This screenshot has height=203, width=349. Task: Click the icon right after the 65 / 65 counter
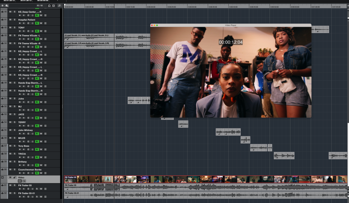point(49,5)
